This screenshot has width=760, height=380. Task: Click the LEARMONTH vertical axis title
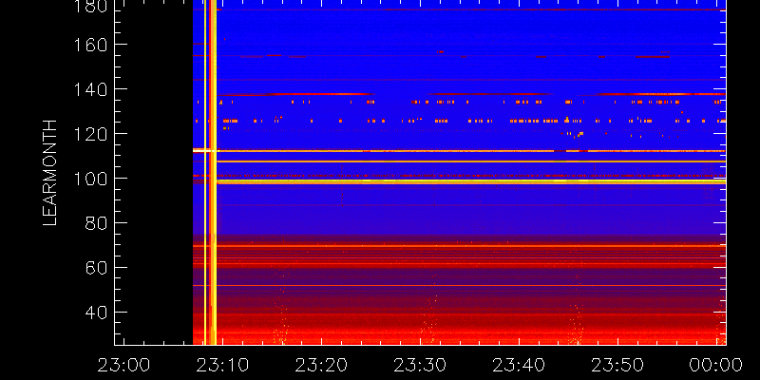click(x=50, y=173)
